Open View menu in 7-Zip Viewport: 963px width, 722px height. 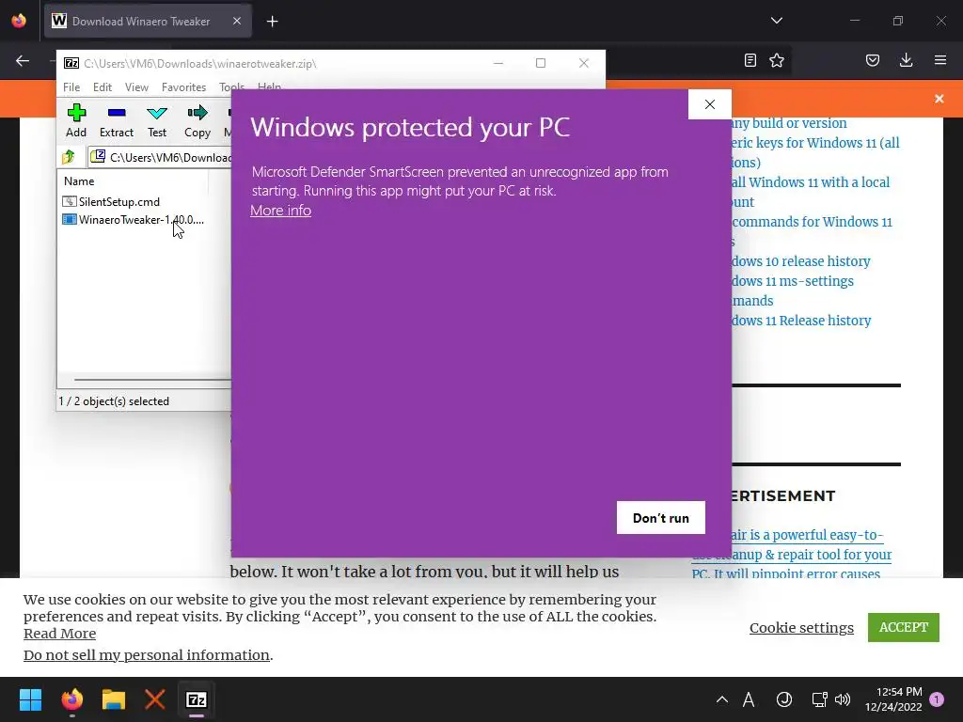(136, 87)
